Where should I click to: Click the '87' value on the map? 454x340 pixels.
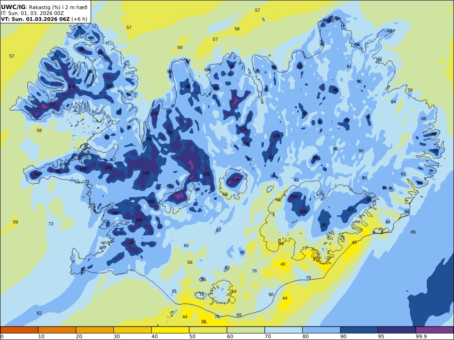pyautogui.click(x=218, y=230)
